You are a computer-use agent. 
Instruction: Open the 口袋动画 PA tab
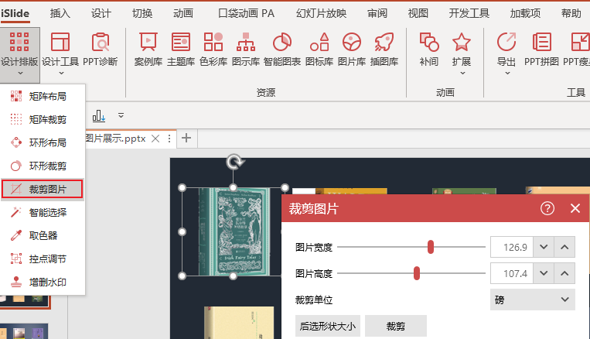click(246, 14)
